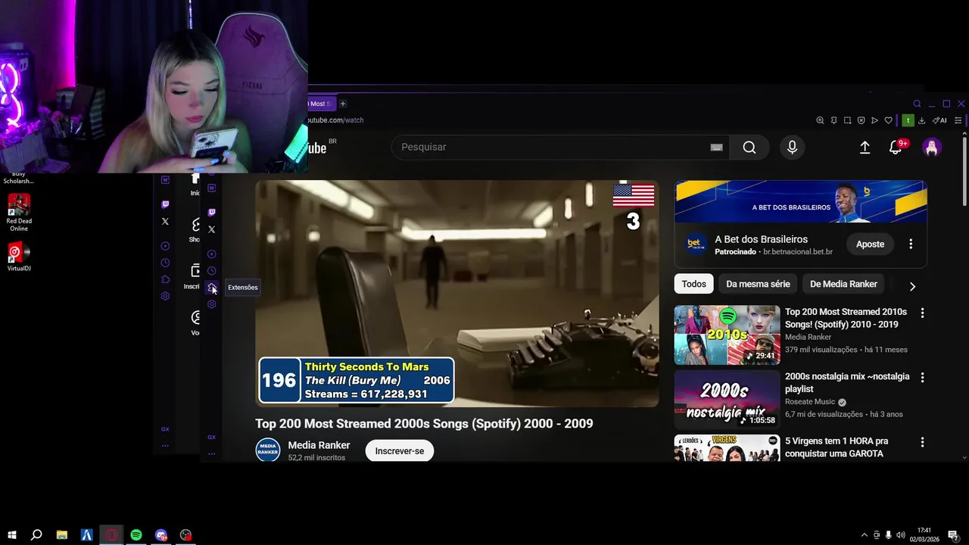Click the paper-plane flow icon in toolbar
Screen dimensions: 969x545
click(874, 120)
